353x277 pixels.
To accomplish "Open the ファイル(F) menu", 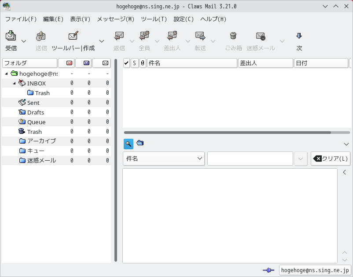I will point(21,19).
